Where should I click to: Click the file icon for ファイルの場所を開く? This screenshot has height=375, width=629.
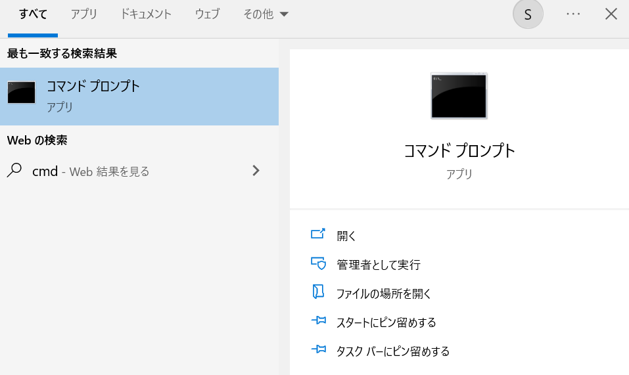click(x=318, y=293)
